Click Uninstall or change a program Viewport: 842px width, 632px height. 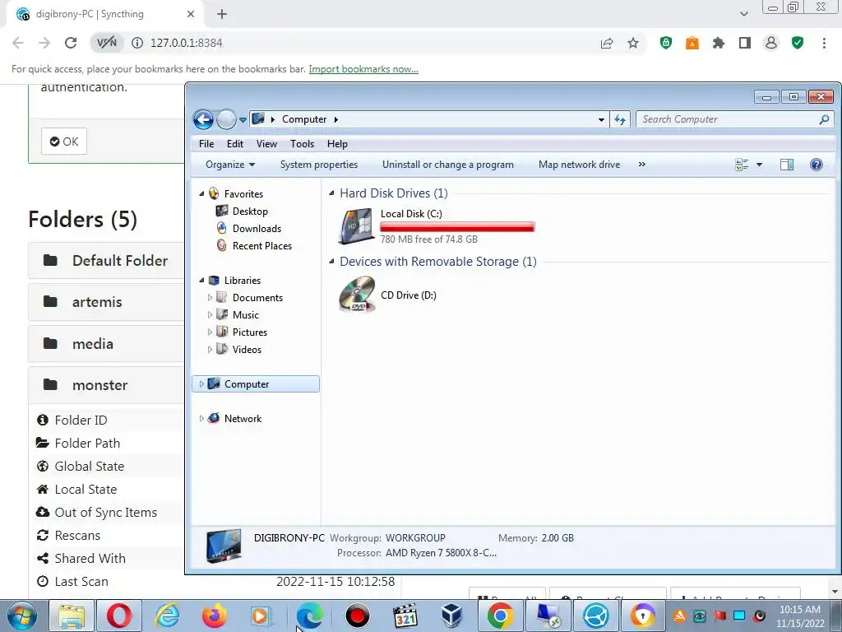[x=448, y=165]
